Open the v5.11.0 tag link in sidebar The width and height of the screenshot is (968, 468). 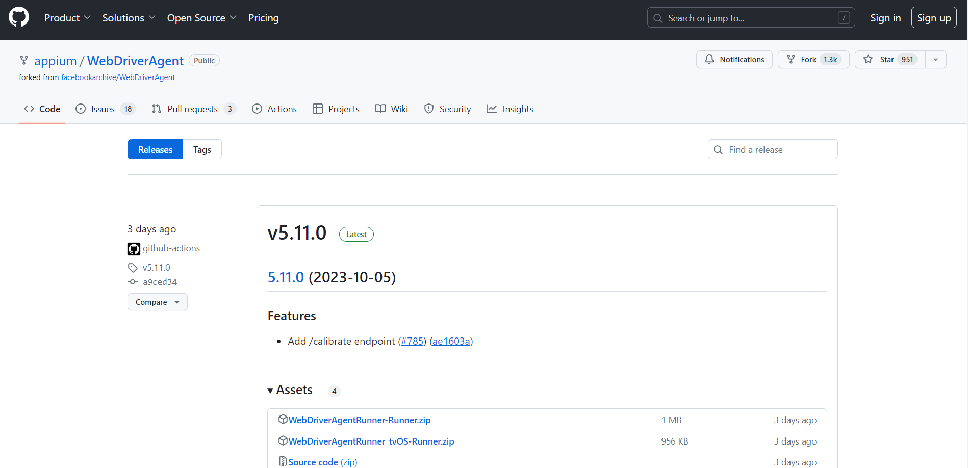point(157,268)
